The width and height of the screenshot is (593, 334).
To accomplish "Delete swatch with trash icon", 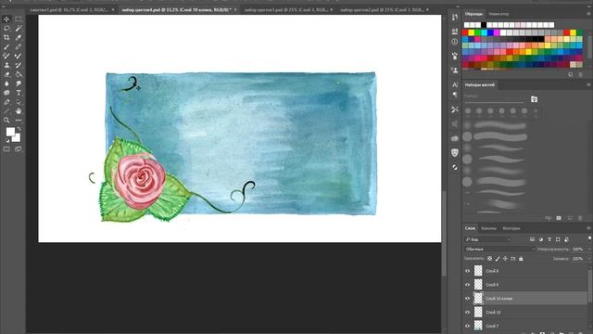I will 580,74.
